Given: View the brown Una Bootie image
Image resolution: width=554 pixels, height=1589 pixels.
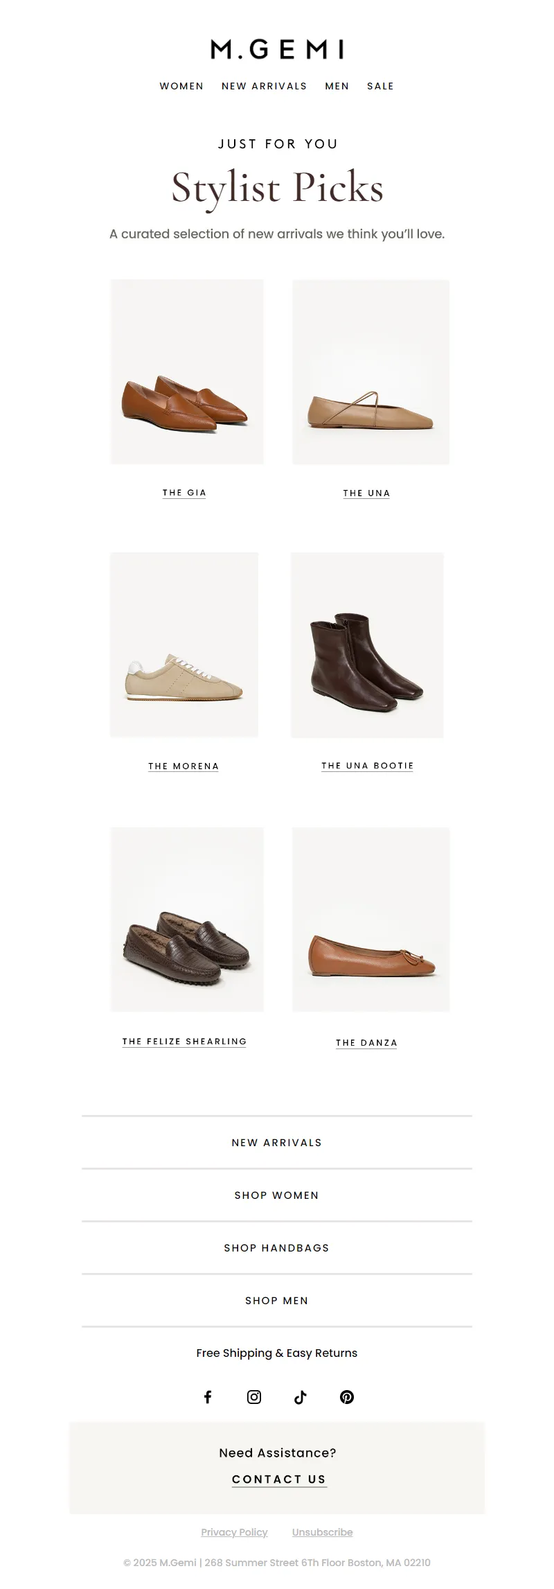Looking at the screenshot, I should pyautogui.click(x=367, y=645).
